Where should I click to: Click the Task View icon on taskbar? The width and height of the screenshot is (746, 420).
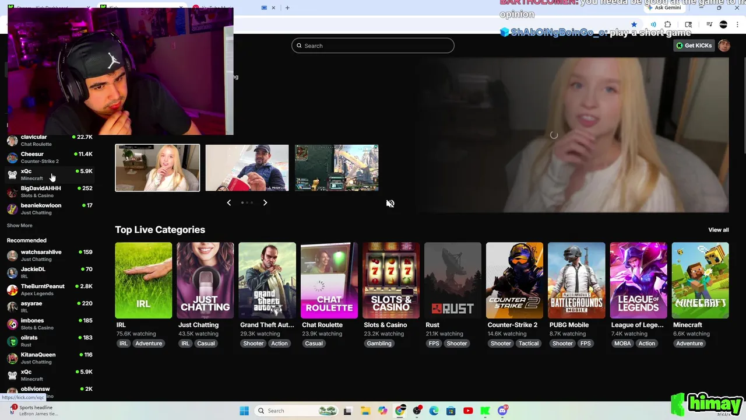click(347, 411)
